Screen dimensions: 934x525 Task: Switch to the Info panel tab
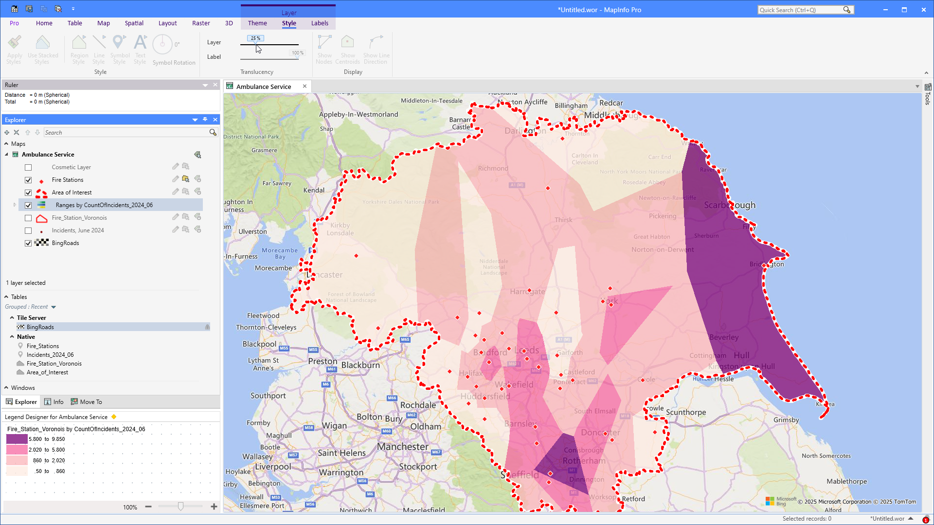[x=54, y=402]
